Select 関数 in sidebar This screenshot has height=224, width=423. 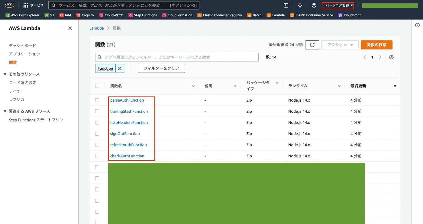coord(13,62)
